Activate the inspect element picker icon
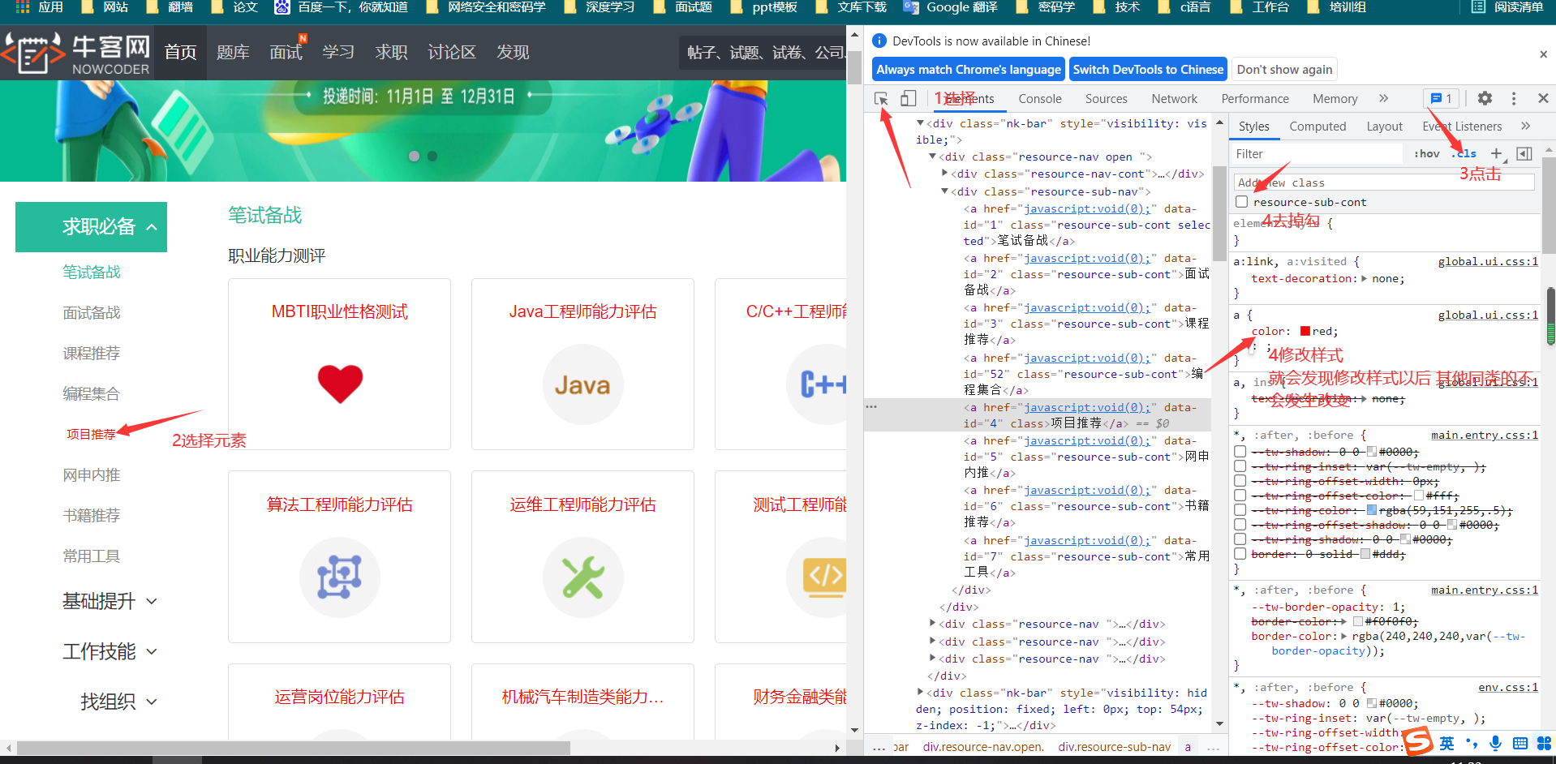 pyautogui.click(x=881, y=98)
